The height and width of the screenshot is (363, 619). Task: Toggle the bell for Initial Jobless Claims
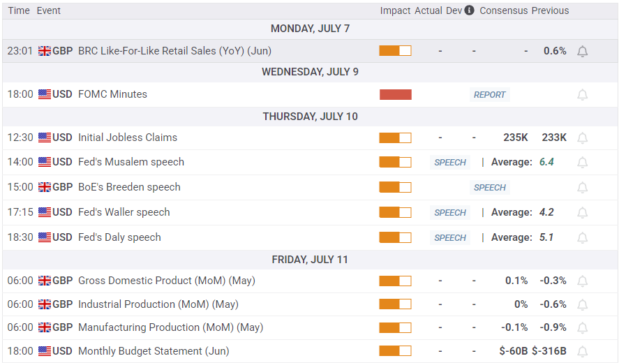(x=582, y=138)
